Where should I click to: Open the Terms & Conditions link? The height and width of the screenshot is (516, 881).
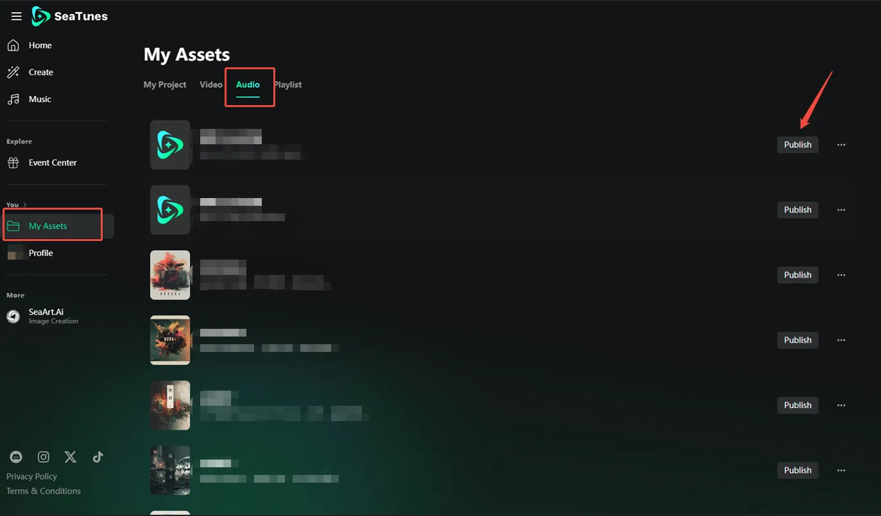coord(44,491)
